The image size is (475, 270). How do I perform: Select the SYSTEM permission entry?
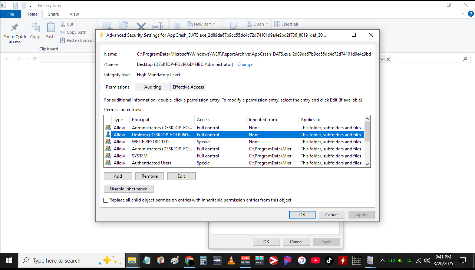[x=234, y=156]
